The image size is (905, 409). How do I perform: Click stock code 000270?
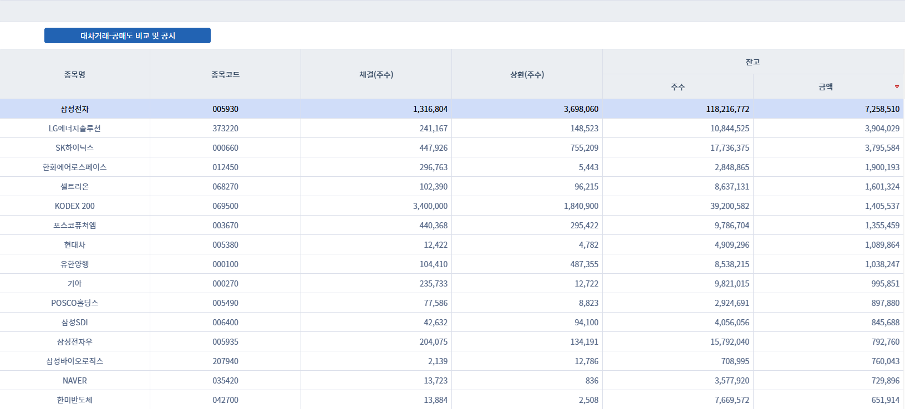coord(225,284)
